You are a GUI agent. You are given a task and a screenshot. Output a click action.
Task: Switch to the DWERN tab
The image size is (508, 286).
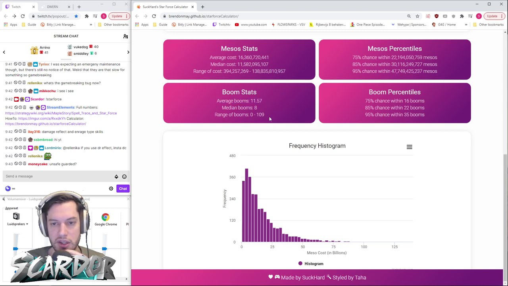click(52, 7)
